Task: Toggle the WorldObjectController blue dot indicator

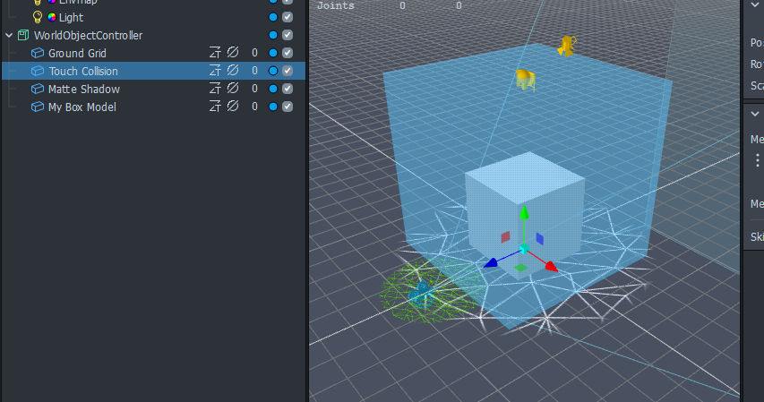Action: point(273,35)
